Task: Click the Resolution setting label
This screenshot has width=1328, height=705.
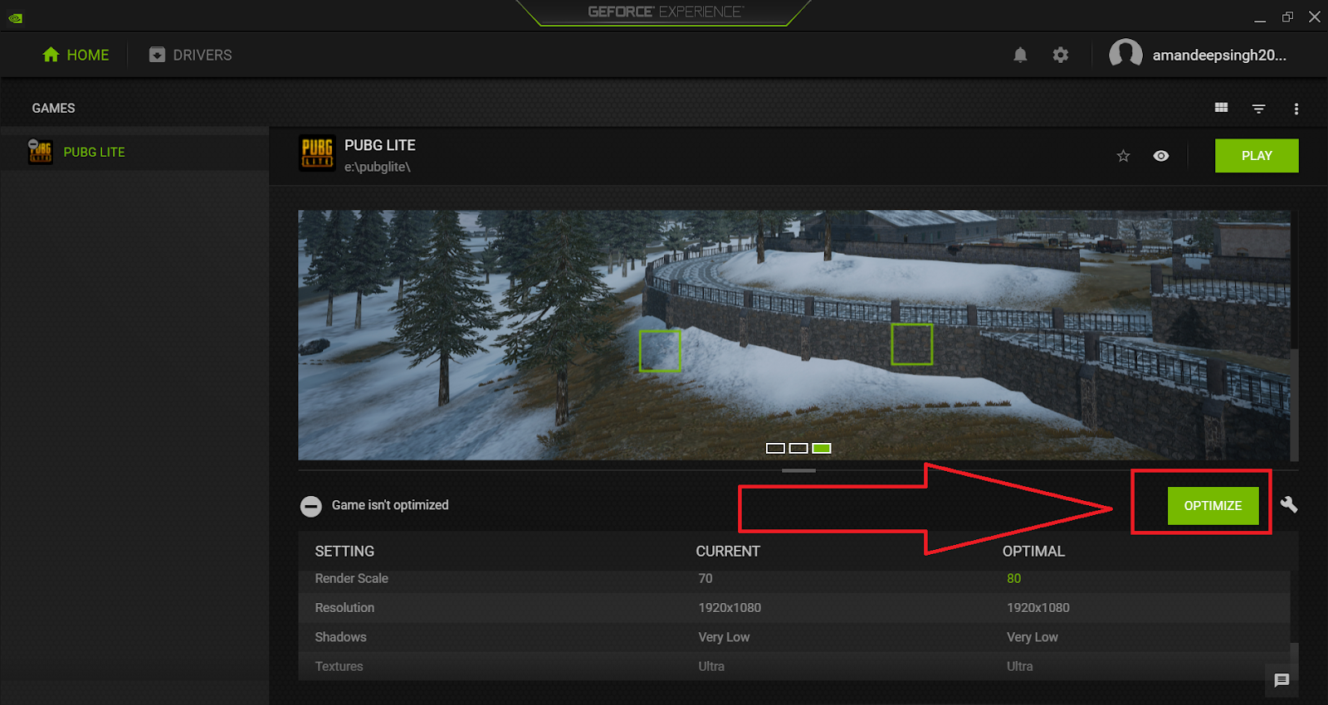Action: (344, 608)
